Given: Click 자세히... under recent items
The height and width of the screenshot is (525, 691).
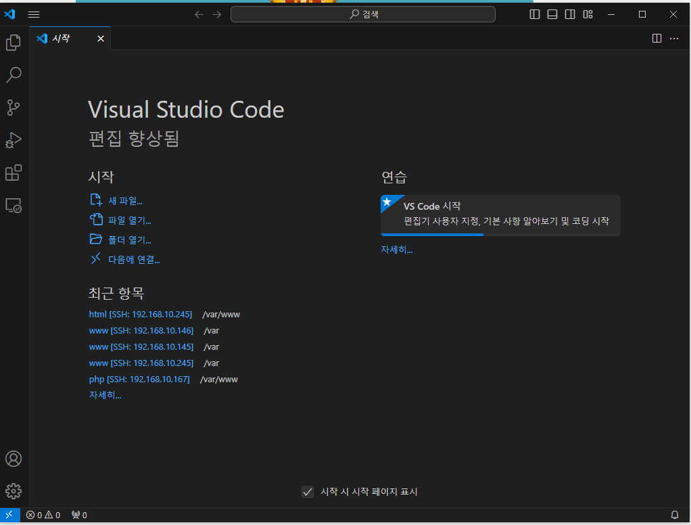Looking at the screenshot, I should pyautogui.click(x=105, y=395).
